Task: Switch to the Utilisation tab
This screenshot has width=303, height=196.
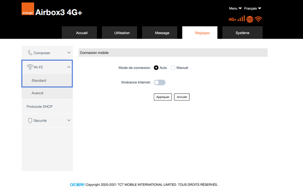Action: click(120, 33)
